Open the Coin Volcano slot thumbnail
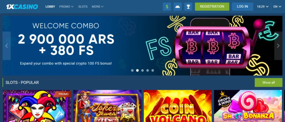Screen dimensions: 285x122 pos(178,106)
